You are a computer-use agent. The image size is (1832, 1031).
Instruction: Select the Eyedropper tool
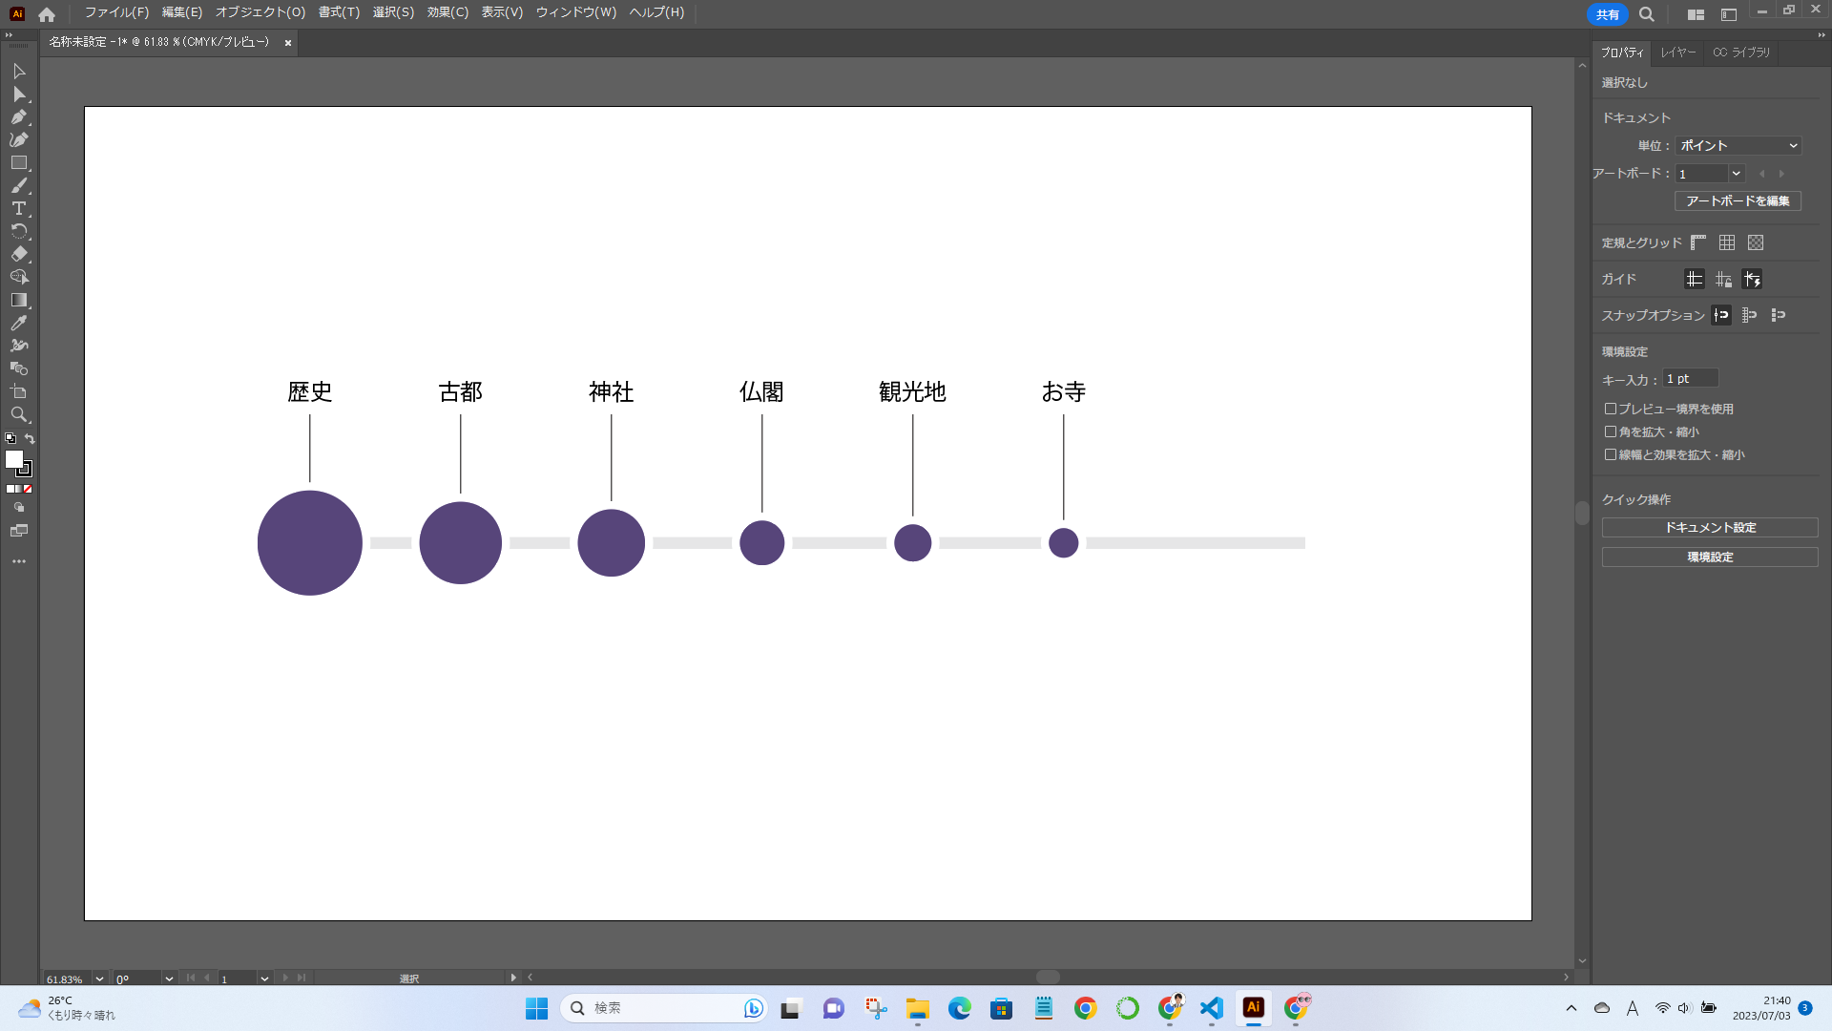pos(18,323)
